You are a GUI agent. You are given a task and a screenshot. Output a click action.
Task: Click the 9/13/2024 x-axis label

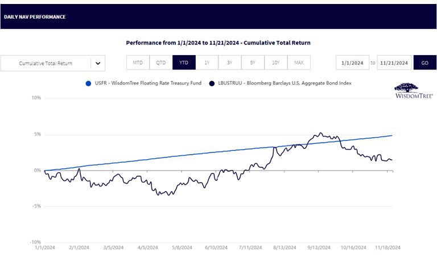click(x=319, y=247)
